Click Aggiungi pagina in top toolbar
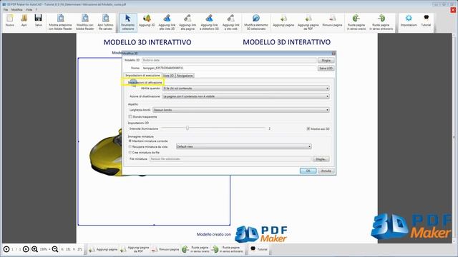458x257 pixels. click(x=283, y=21)
